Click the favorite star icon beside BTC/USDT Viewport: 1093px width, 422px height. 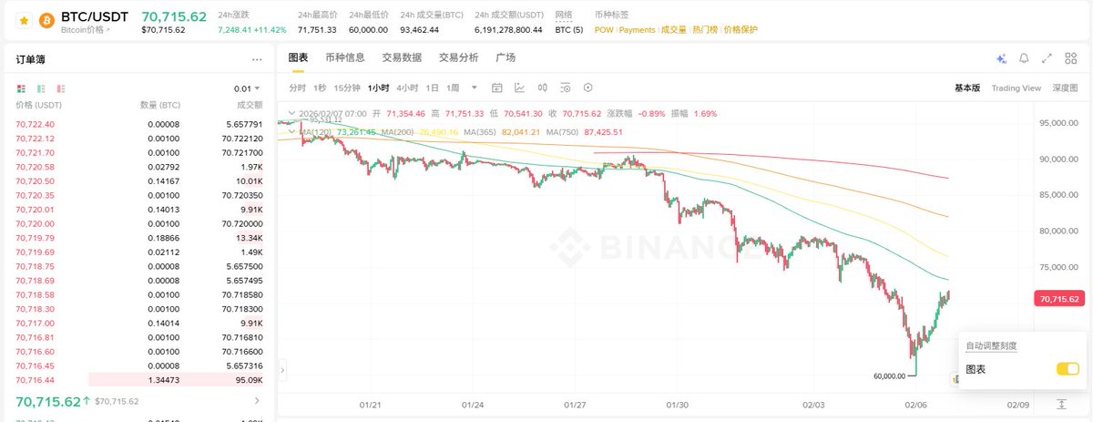[x=24, y=19]
